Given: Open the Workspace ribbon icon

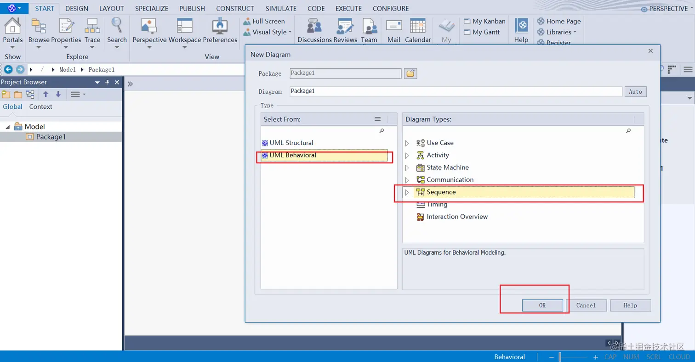Looking at the screenshot, I should coord(185,26).
